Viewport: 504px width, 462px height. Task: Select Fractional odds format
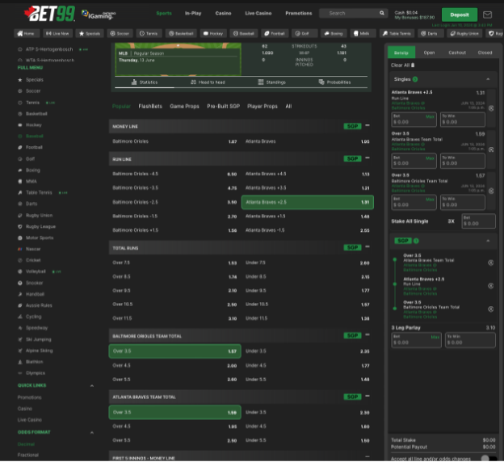coord(29,455)
